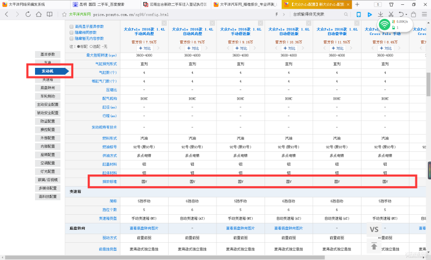Viewport: 431px width, 260px height.
Task: Jump to 主动安全配置 section in sidebar
Action: [x=47, y=104]
